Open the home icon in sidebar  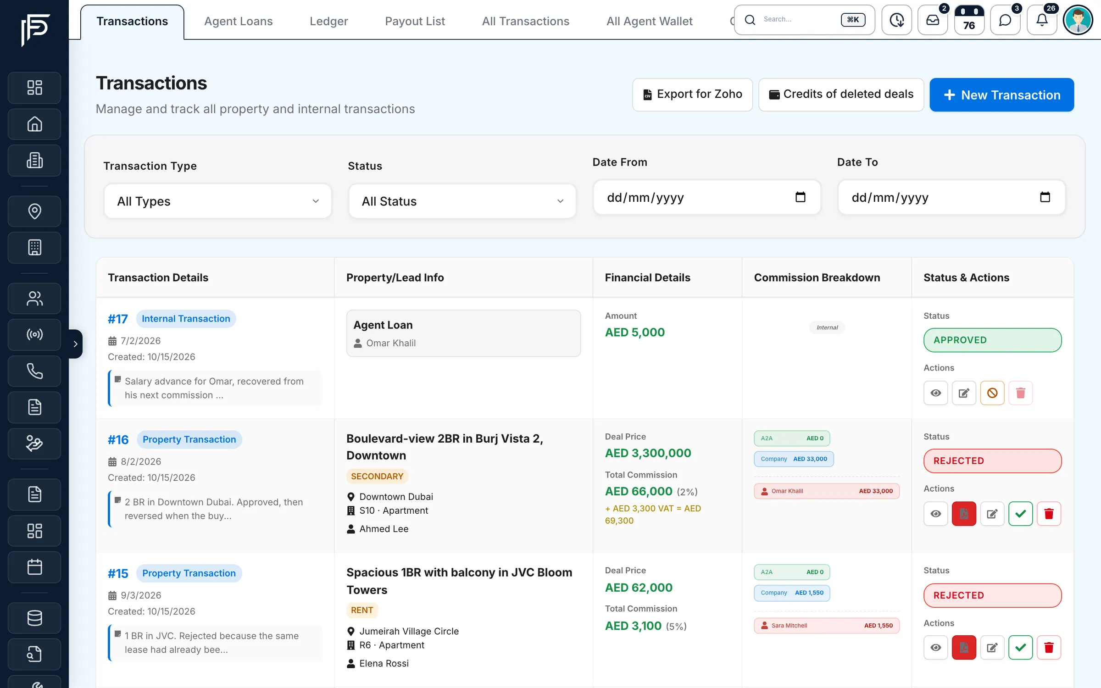[x=34, y=124]
